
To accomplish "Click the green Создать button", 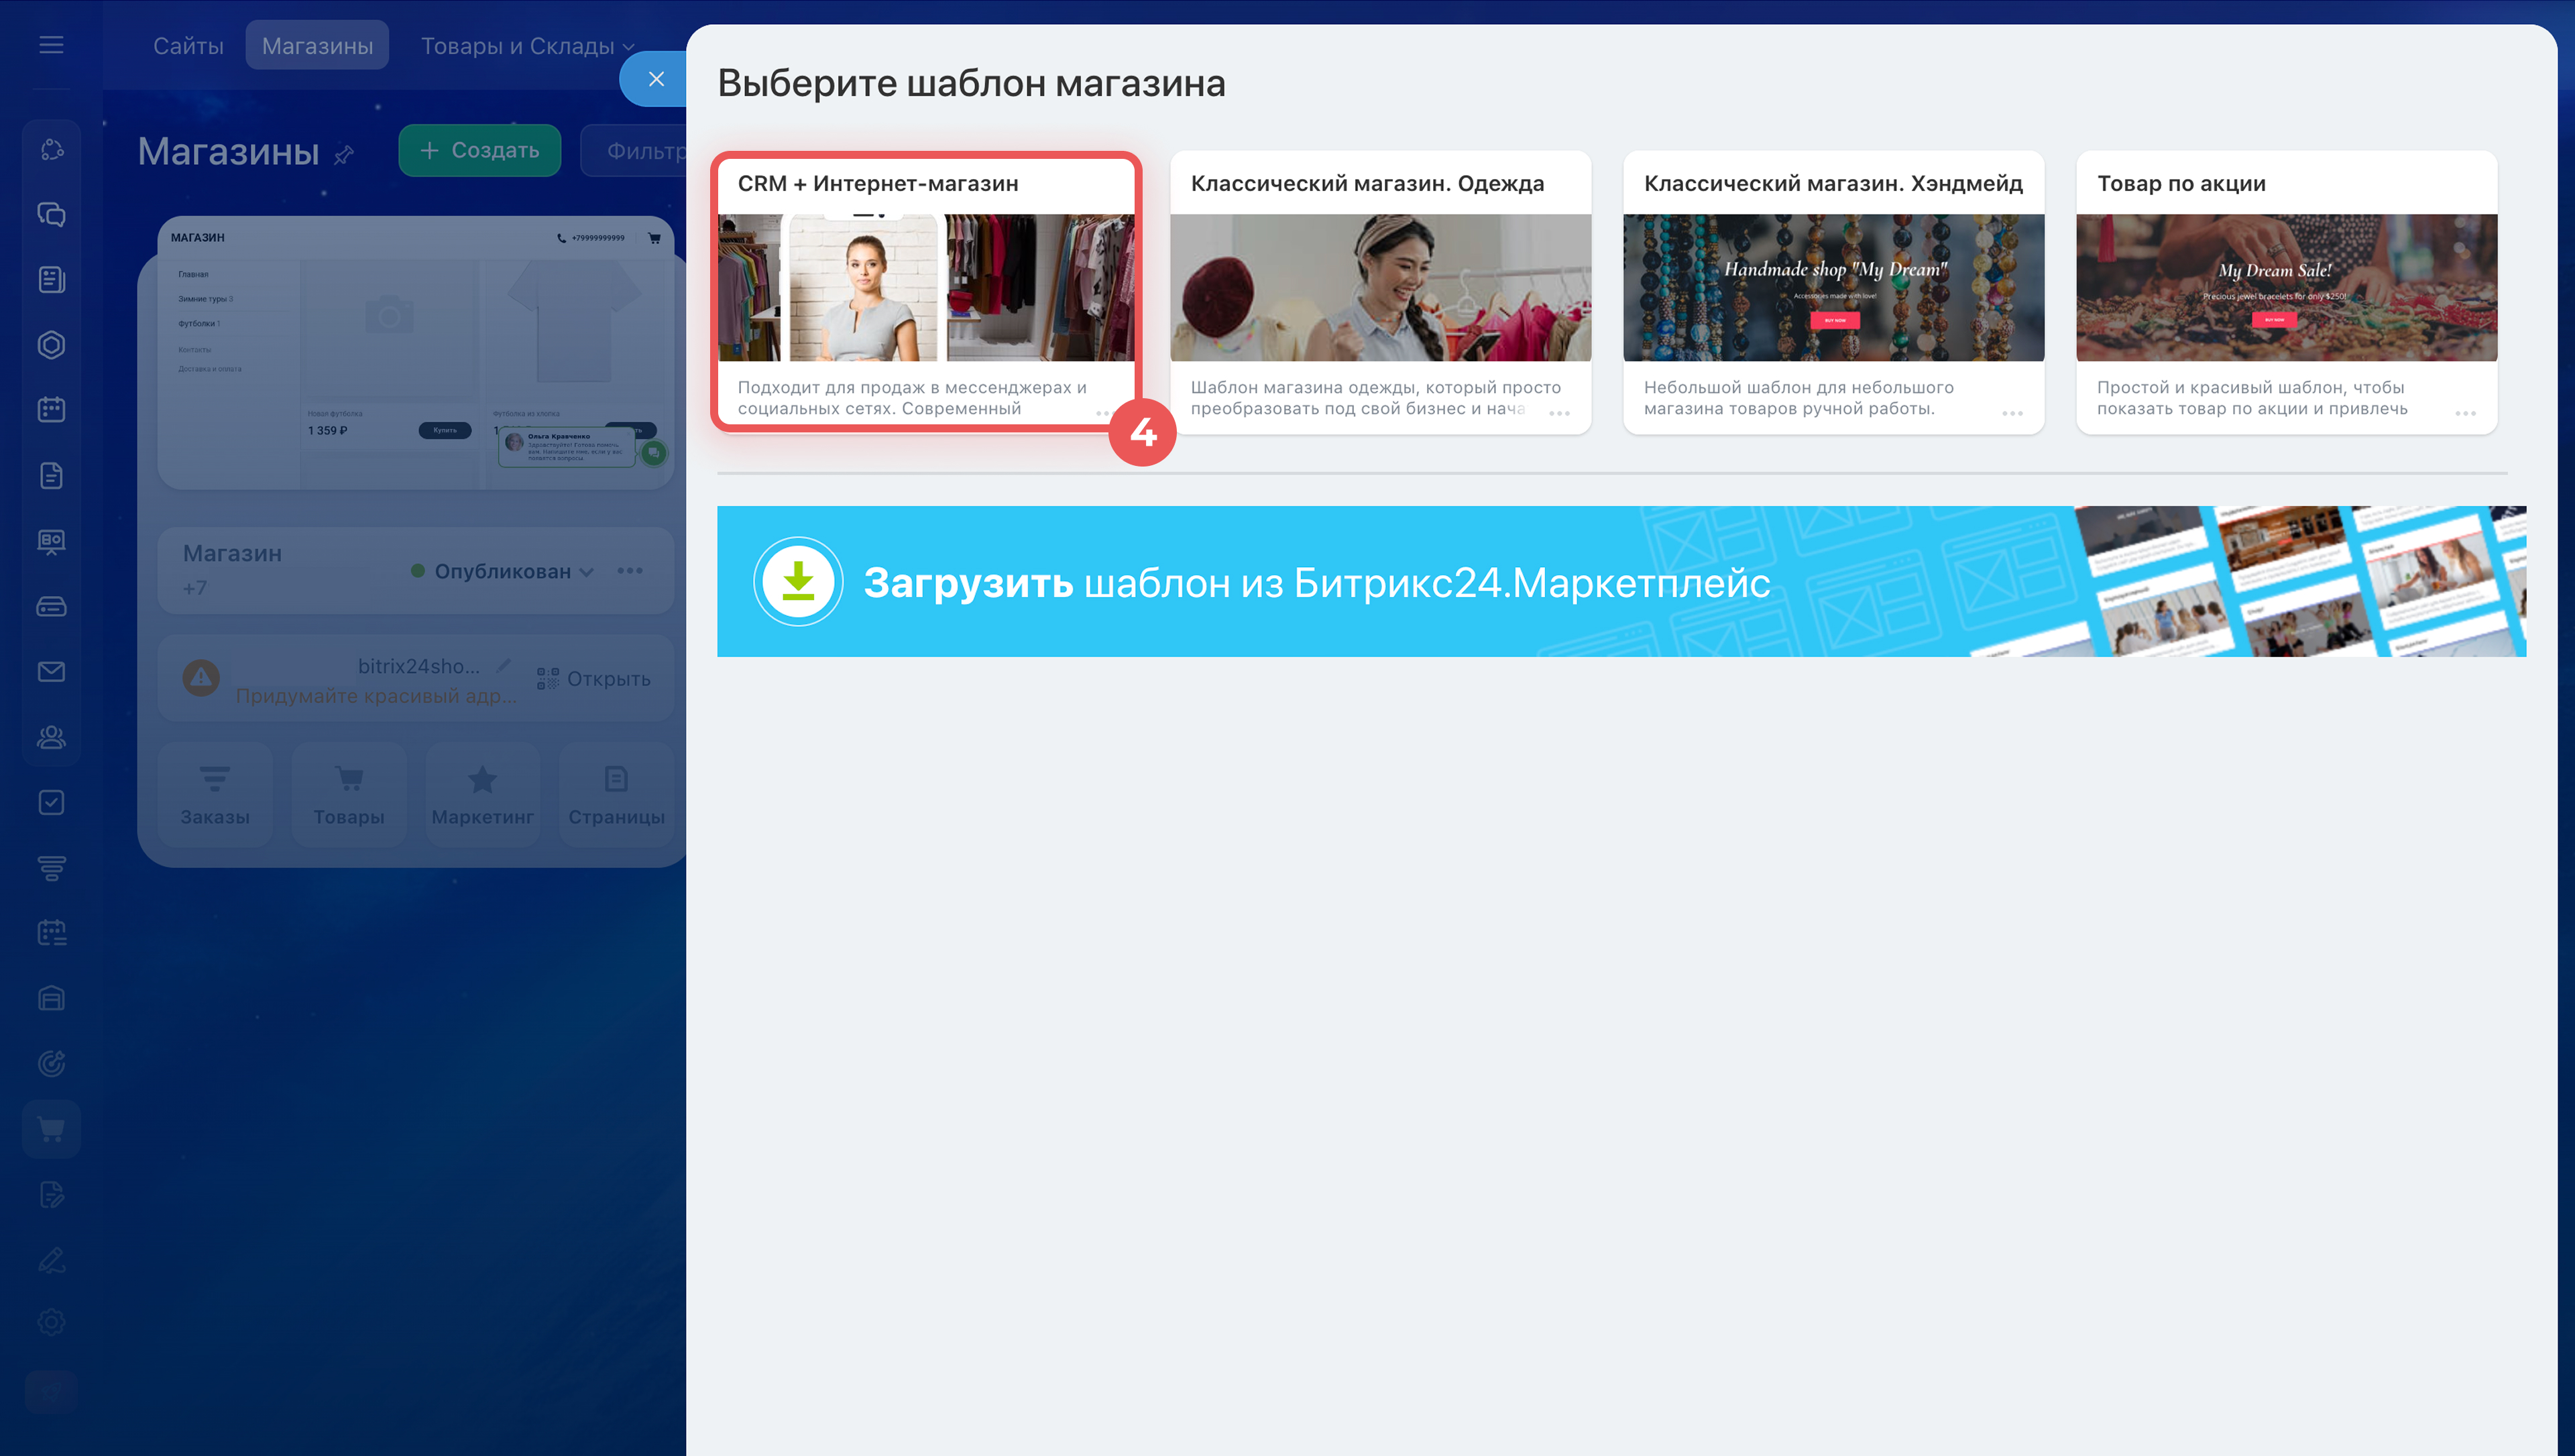I will coord(480,150).
